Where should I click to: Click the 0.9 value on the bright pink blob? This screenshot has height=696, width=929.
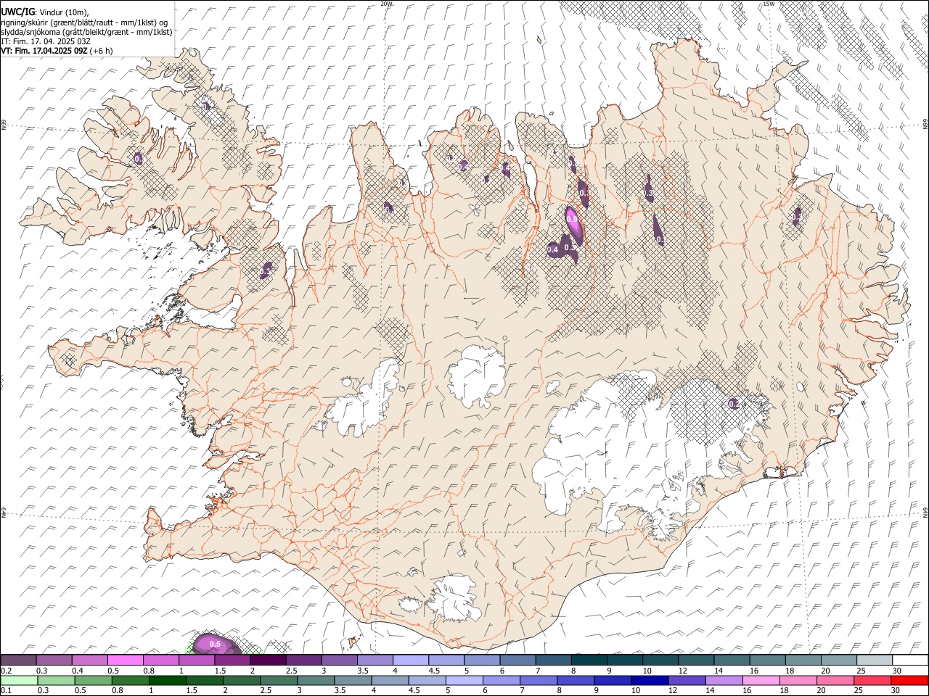[572, 218]
